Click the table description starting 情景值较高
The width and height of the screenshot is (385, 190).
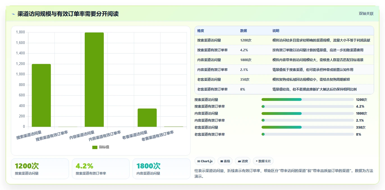pyautogui.click(x=315, y=89)
